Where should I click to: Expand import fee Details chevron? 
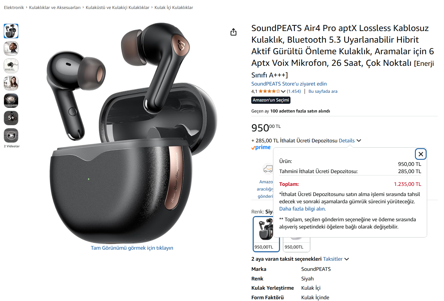point(359,141)
